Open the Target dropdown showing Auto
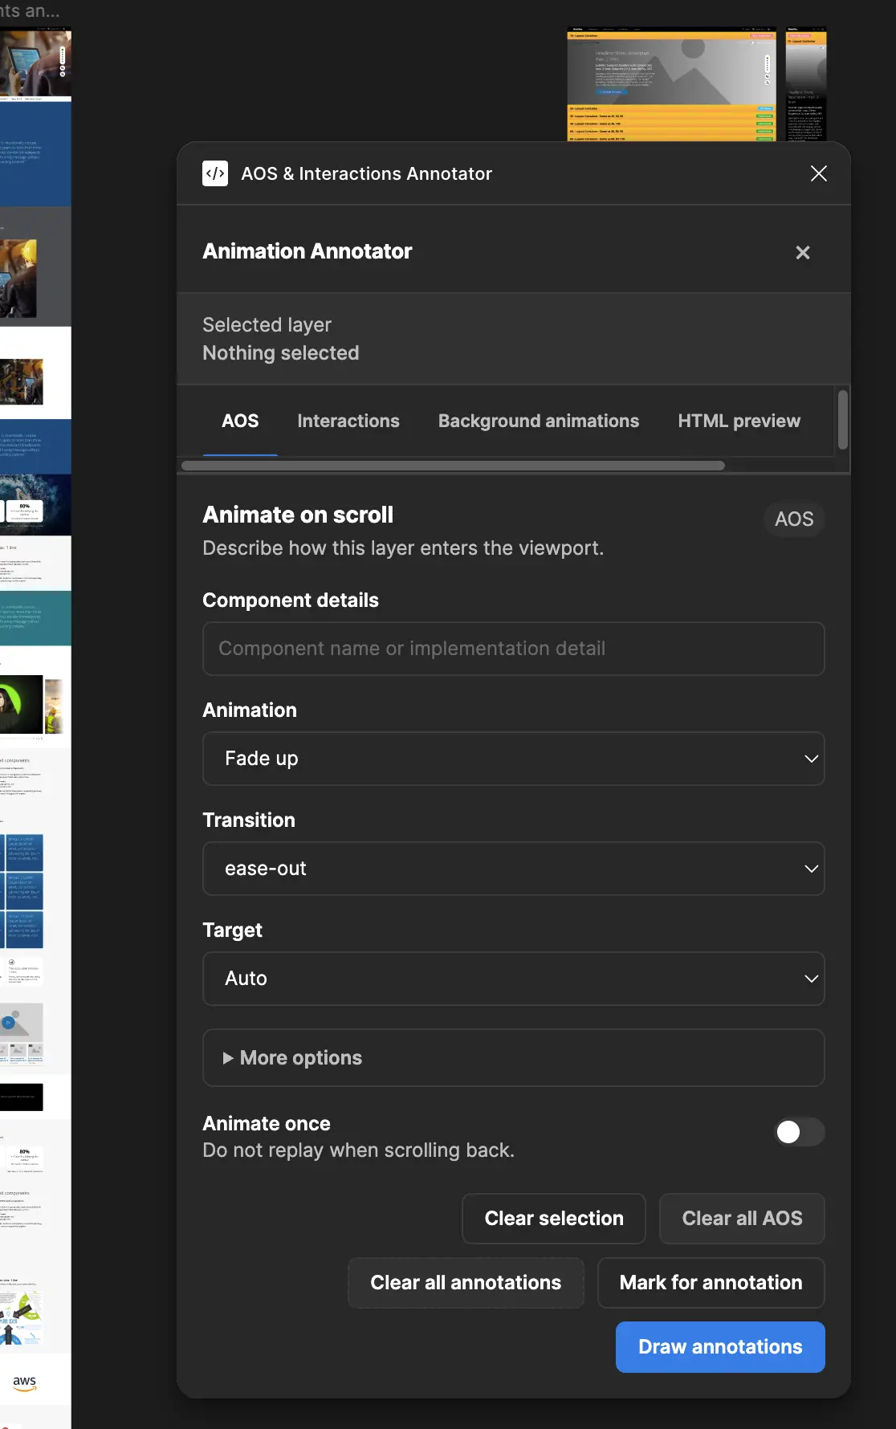 (x=514, y=979)
